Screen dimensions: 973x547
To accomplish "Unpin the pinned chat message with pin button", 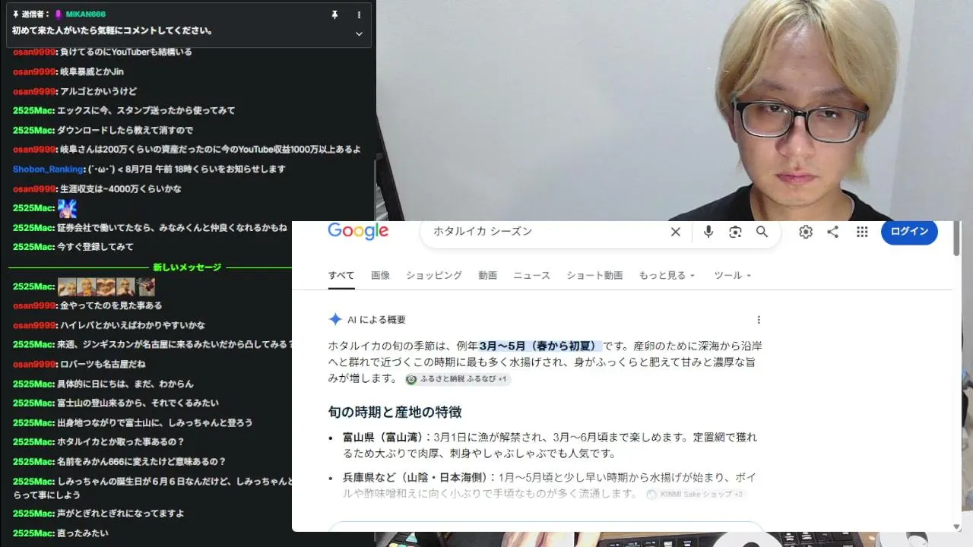I will click(334, 14).
